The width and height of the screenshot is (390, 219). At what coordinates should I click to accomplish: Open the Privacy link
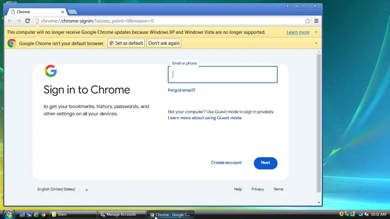pos(258,189)
